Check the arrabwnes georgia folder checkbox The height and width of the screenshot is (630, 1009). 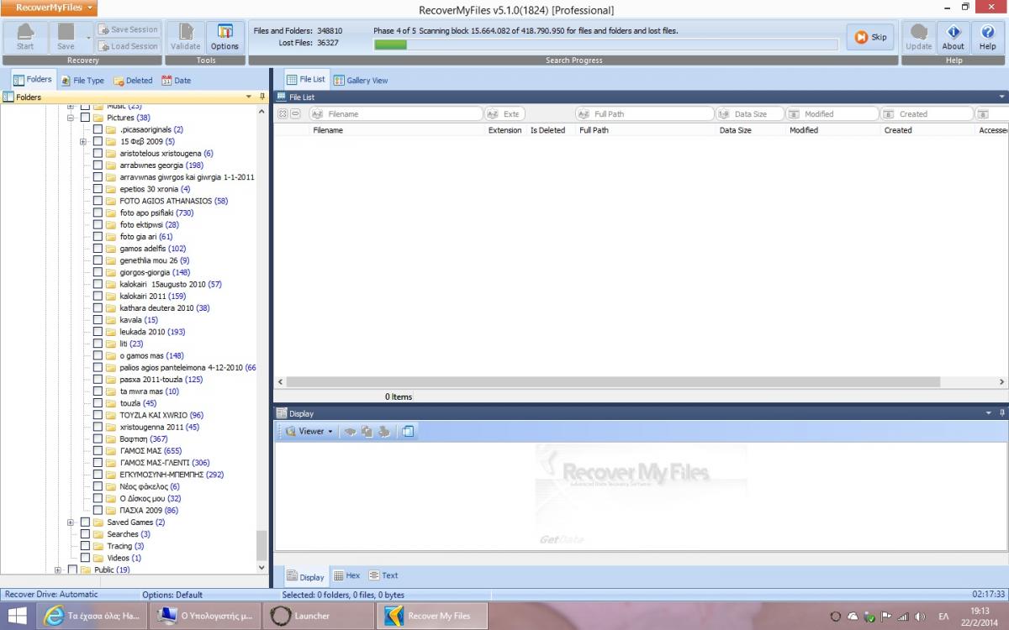98,165
